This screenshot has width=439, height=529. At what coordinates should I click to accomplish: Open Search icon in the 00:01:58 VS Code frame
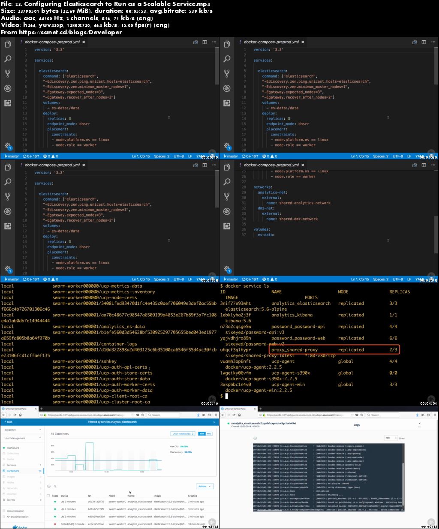(x=8, y=182)
